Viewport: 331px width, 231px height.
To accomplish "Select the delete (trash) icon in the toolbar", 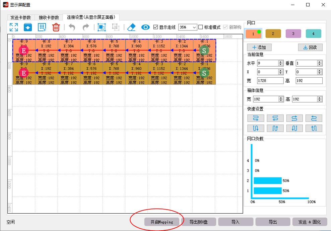I will pos(55,27).
